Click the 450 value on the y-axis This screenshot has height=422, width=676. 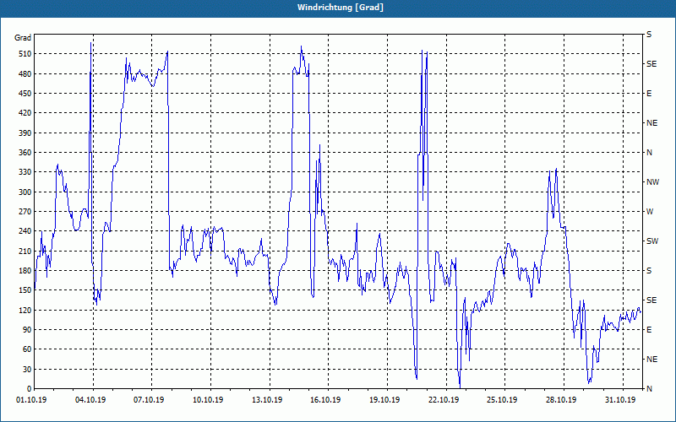pos(25,94)
